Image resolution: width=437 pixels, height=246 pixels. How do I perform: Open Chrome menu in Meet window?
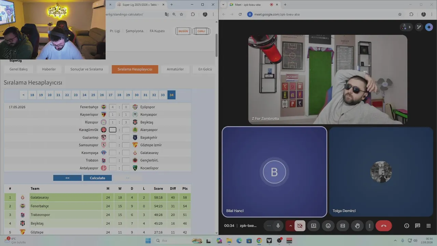(432, 14)
